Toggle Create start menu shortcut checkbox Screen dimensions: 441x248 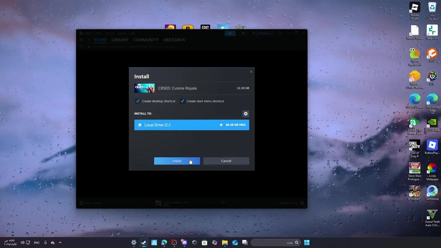182,101
